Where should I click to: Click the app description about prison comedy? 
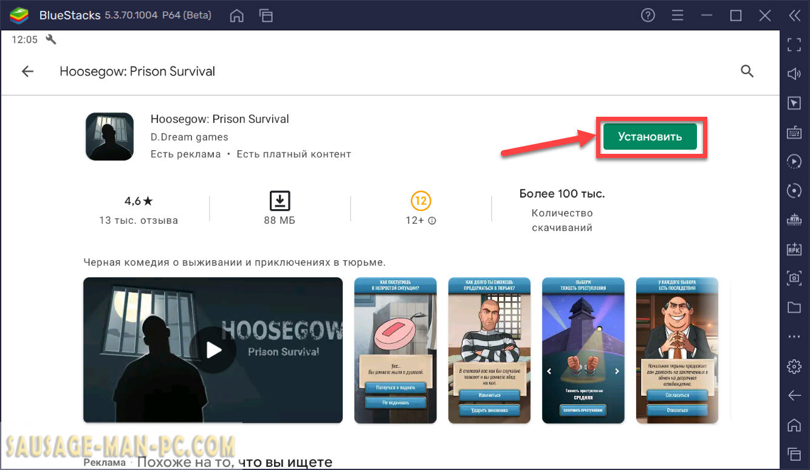pyautogui.click(x=235, y=263)
